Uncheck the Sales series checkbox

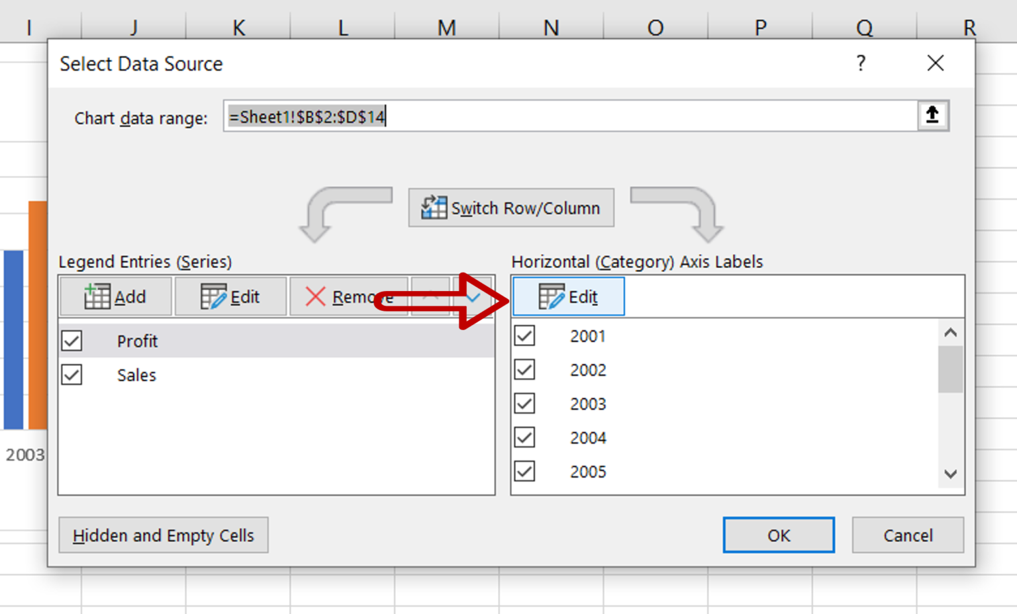pyautogui.click(x=71, y=374)
